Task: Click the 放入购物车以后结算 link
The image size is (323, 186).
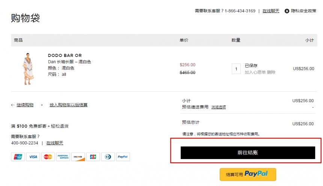Action: click(x=69, y=105)
